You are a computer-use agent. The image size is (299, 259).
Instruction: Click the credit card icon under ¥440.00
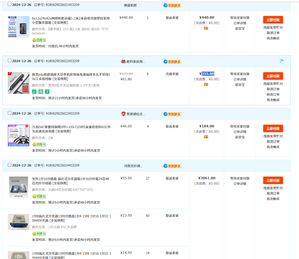coord(206,28)
